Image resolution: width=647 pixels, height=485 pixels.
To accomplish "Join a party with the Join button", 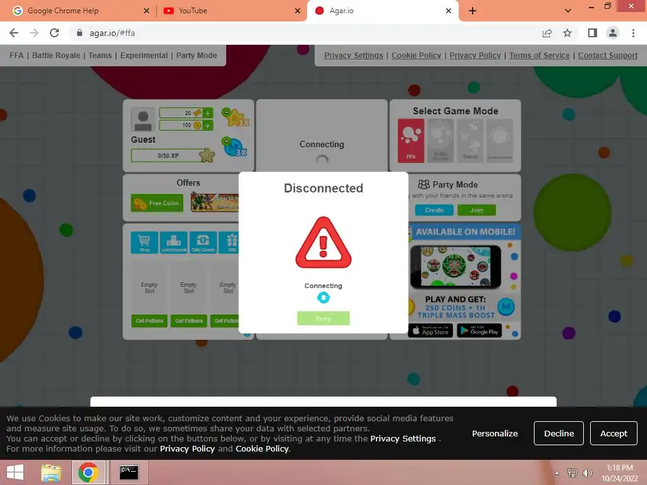I will point(476,210).
